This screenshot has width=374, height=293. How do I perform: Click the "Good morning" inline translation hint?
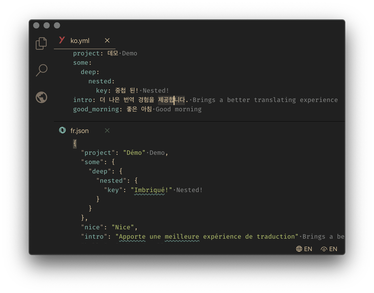click(x=178, y=109)
